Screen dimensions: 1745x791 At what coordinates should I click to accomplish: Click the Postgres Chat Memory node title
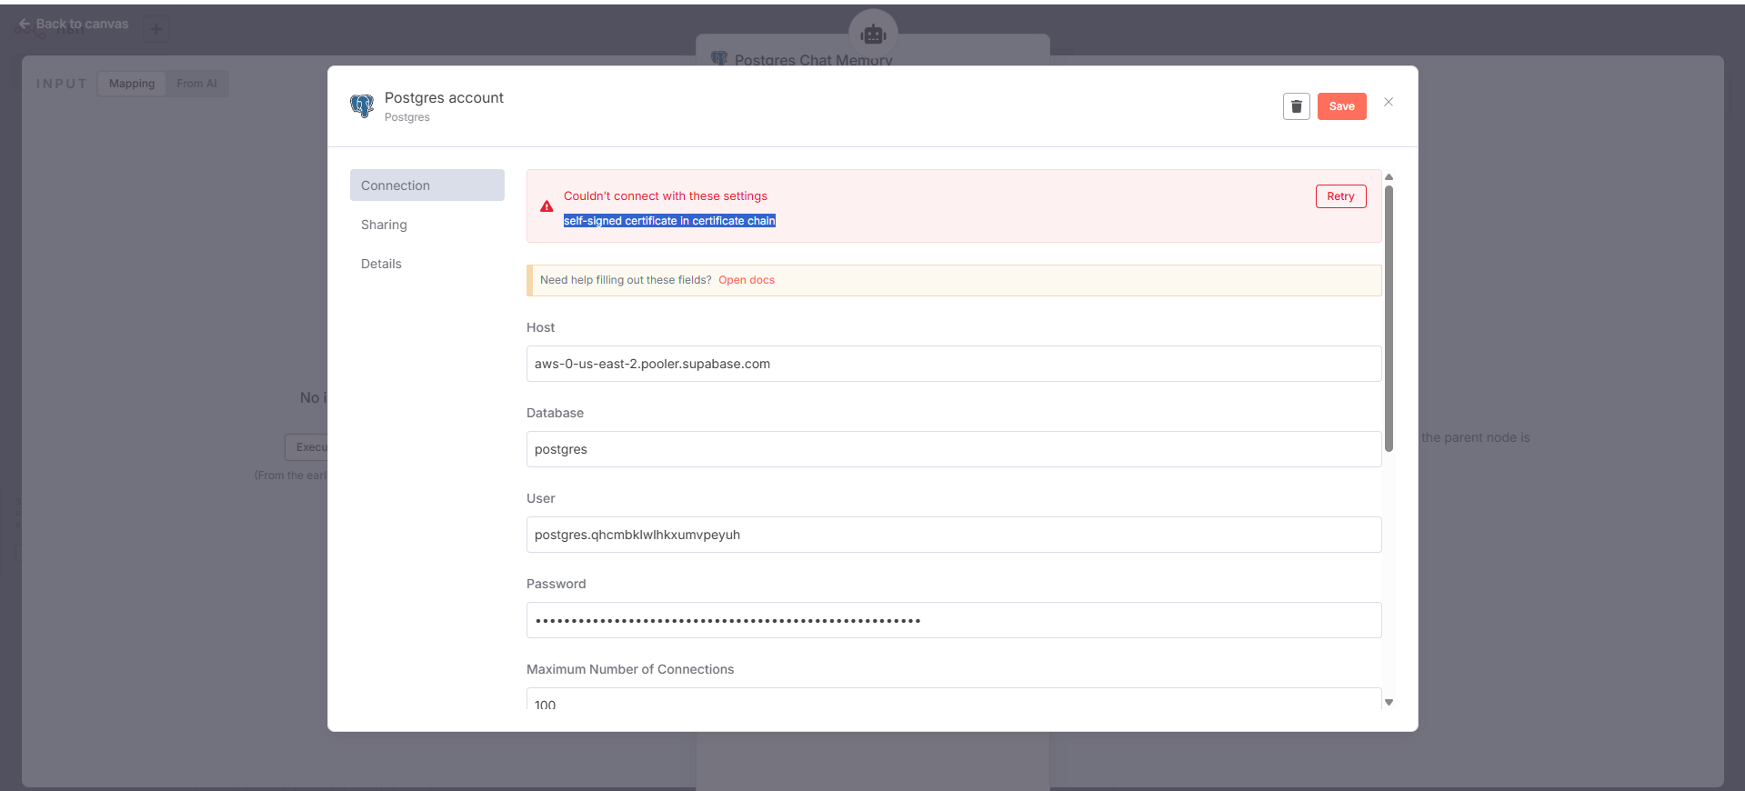[x=813, y=60]
